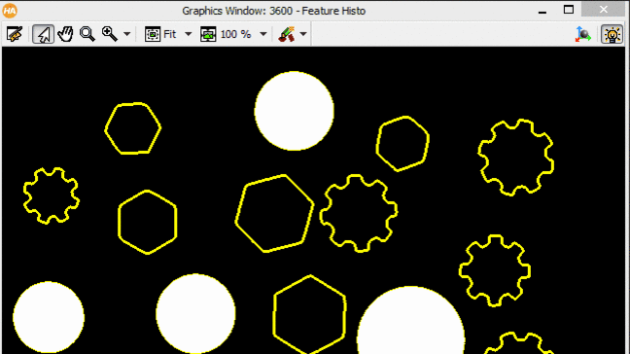Select the arrow pointer tool

point(44,34)
